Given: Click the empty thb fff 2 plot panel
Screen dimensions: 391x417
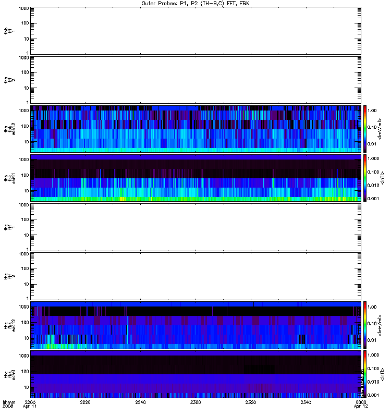Looking at the screenshot, I should [195, 80].
